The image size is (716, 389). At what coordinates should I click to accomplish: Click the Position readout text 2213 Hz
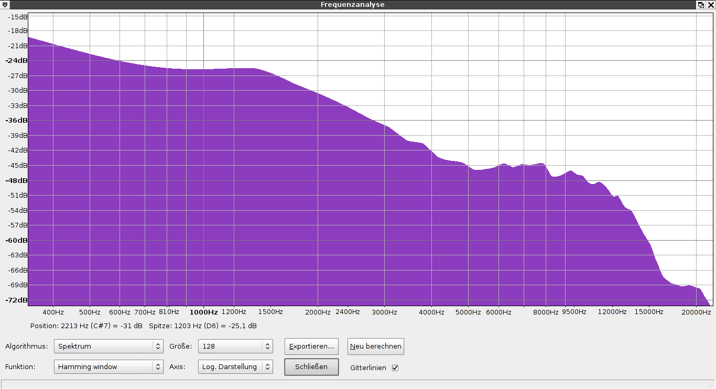pos(86,326)
